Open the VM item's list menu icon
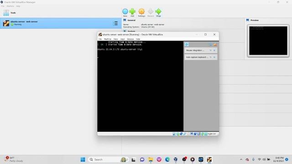 point(115,23)
